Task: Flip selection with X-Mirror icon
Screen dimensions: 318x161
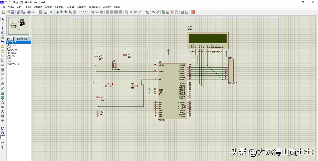Action: tap(2, 143)
